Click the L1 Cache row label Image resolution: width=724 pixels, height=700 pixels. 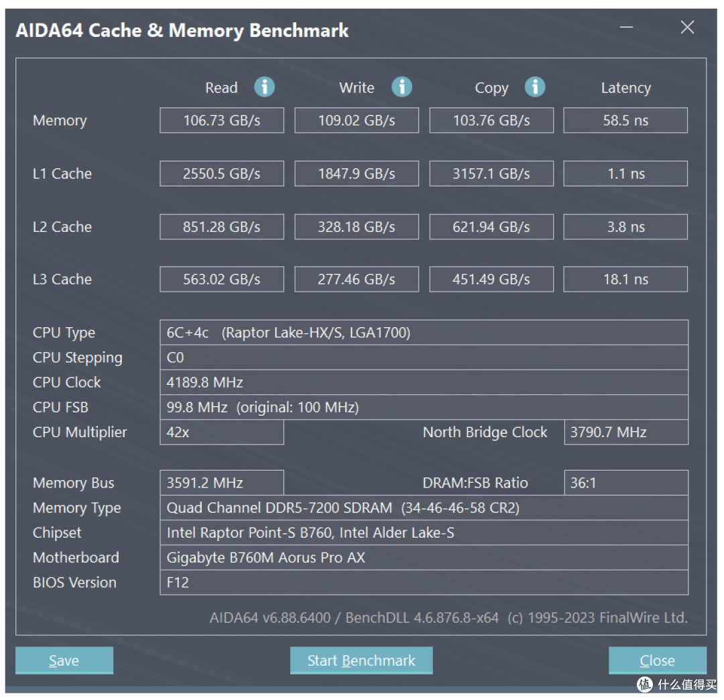point(62,174)
